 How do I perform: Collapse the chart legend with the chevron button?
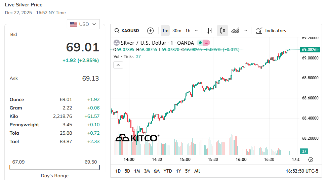tap(118, 65)
